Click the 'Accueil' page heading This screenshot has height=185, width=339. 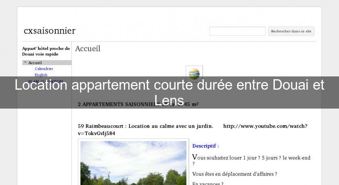[x=88, y=49]
